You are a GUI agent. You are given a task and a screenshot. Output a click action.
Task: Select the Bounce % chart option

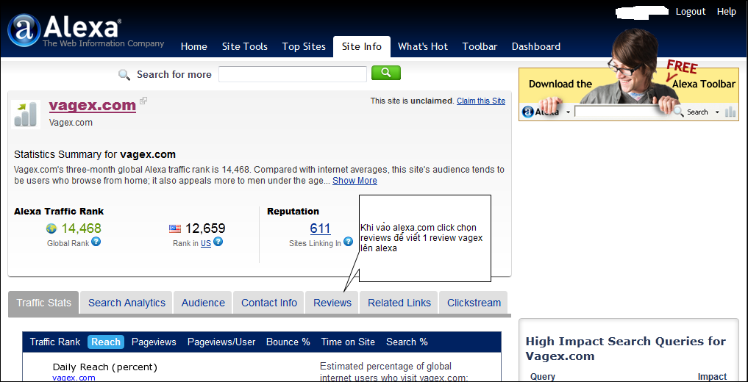tap(288, 342)
